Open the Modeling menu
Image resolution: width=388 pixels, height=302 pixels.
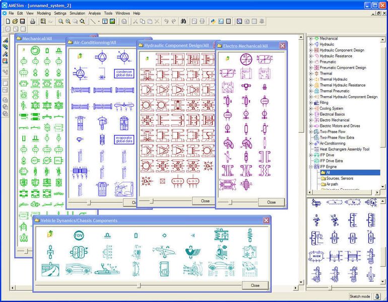coord(43,13)
